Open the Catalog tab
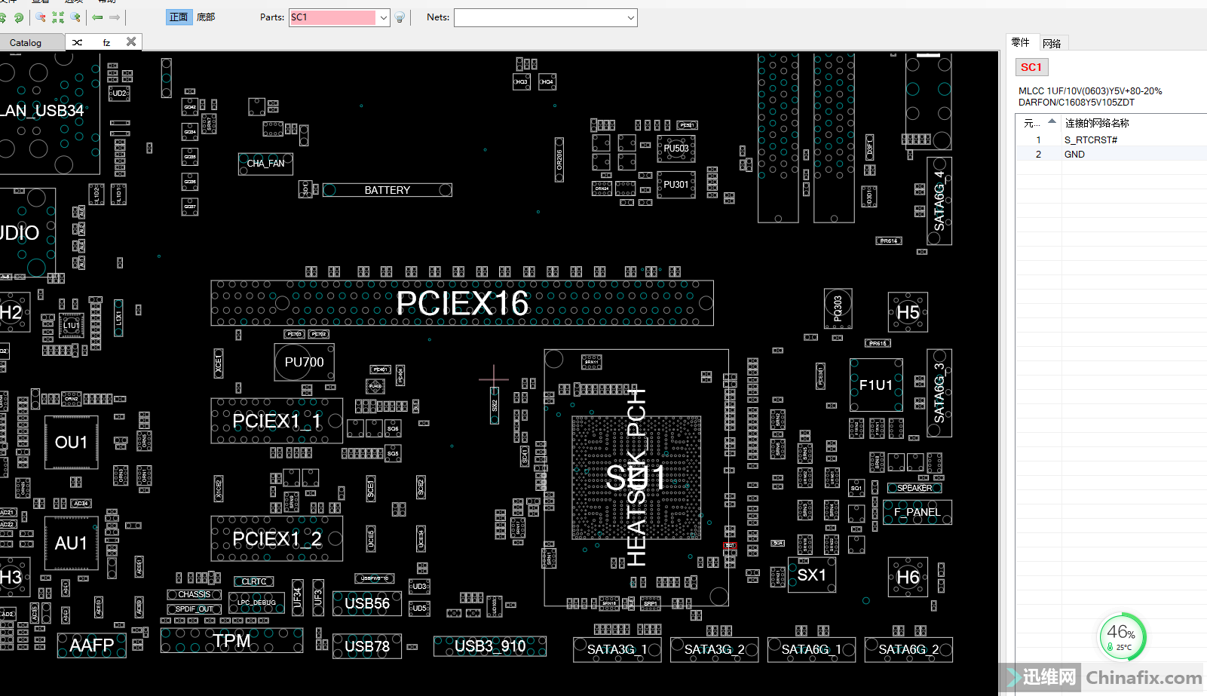Image resolution: width=1207 pixels, height=696 pixels. (x=26, y=43)
